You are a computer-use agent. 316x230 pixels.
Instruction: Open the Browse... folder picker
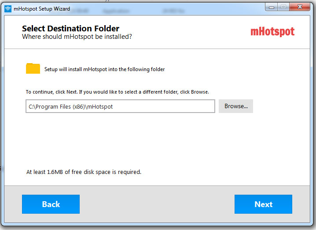pyautogui.click(x=236, y=106)
